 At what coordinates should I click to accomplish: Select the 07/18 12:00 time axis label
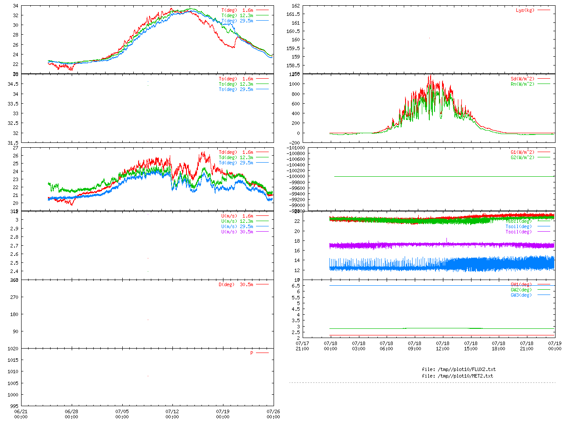[442, 346]
